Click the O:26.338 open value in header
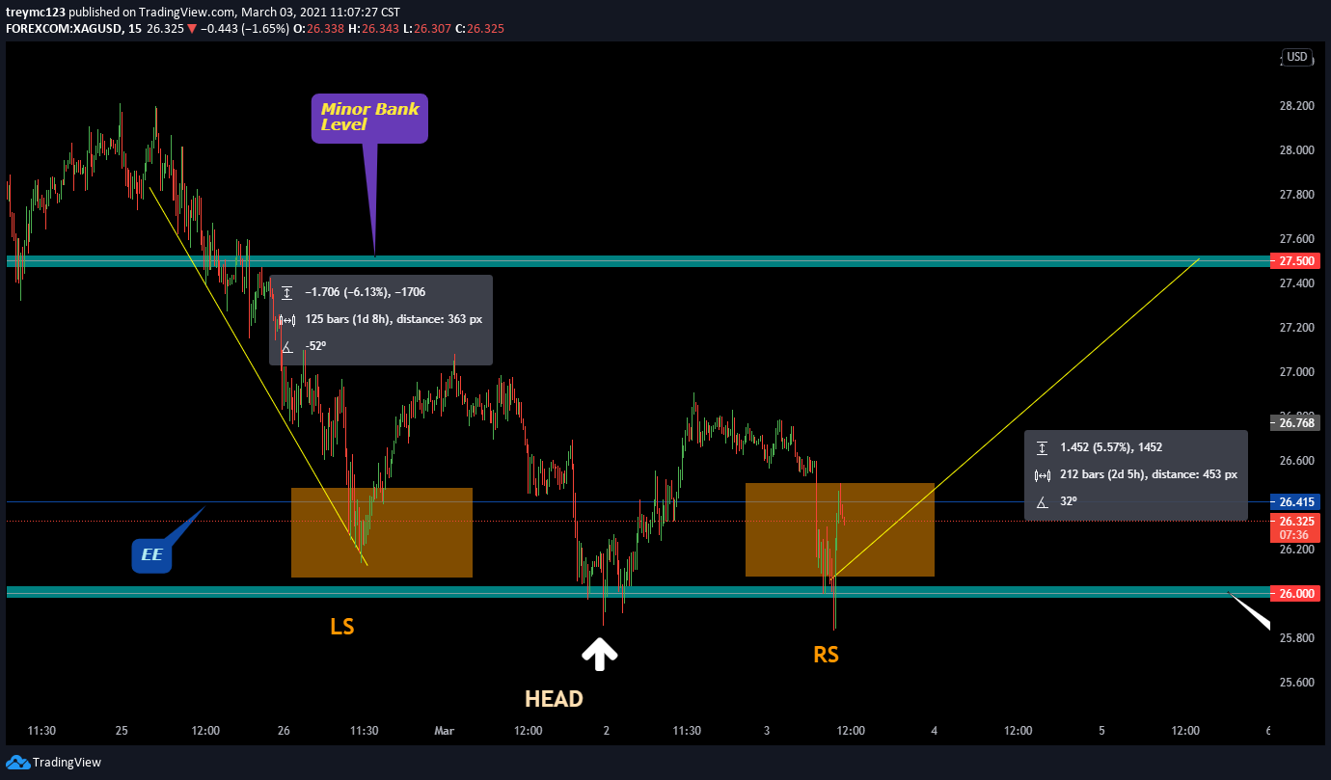Screen dimensions: 1331x780 (318, 29)
